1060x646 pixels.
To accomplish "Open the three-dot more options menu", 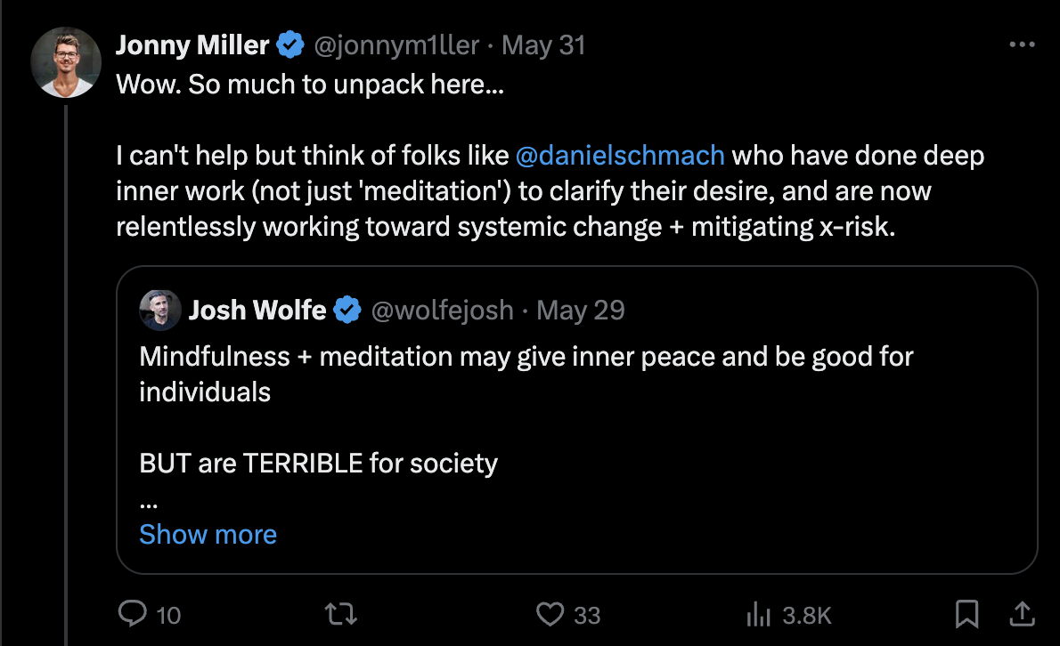I will pos(1022,44).
